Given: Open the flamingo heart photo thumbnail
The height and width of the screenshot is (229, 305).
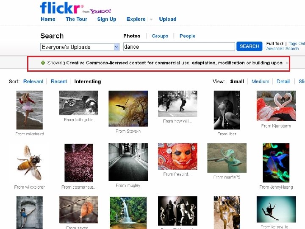Looking at the screenshot, I should 276,106.
